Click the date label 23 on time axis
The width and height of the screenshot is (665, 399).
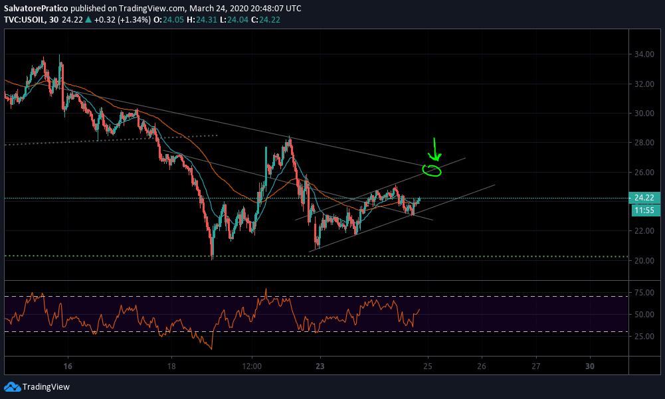point(320,366)
